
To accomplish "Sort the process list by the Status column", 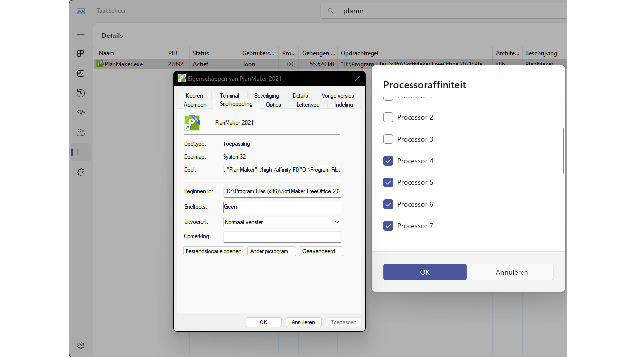I will [x=214, y=53].
